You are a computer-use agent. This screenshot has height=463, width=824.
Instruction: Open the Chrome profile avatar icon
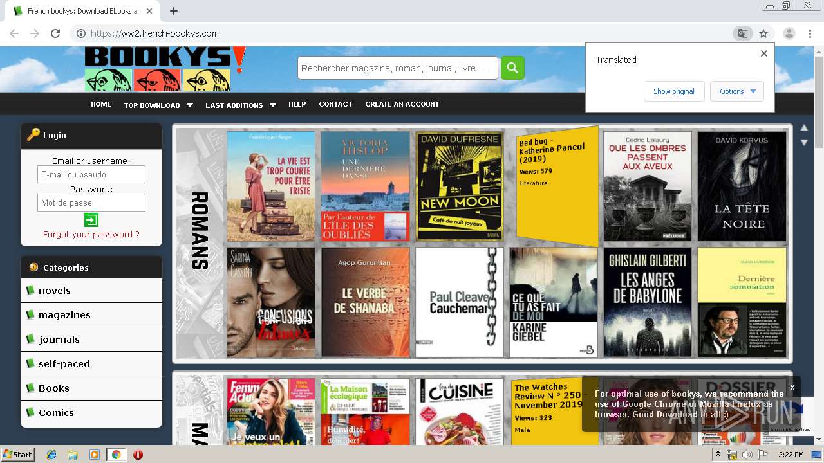pos(789,33)
